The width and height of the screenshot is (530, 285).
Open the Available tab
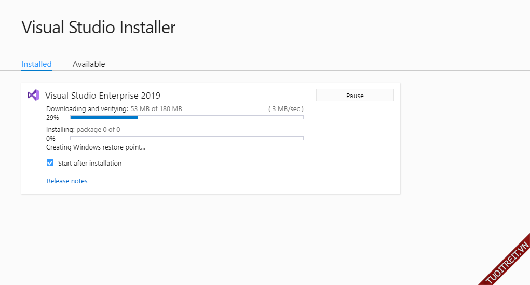[x=89, y=64]
